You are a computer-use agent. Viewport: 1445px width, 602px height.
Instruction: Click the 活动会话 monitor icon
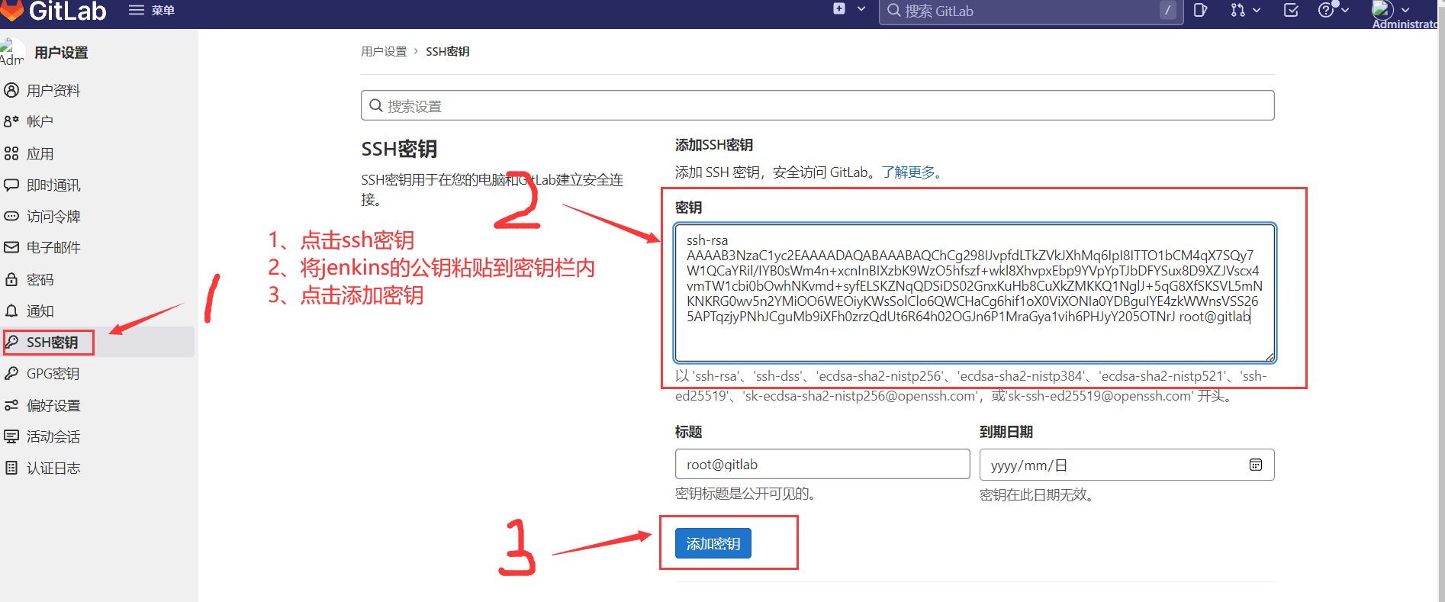pyautogui.click(x=11, y=436)
